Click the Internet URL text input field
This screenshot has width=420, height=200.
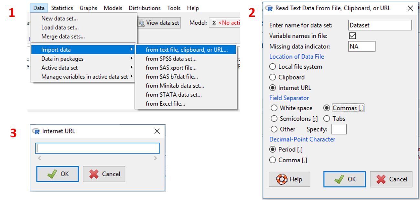pyautogui.click(x=97, y=148)
